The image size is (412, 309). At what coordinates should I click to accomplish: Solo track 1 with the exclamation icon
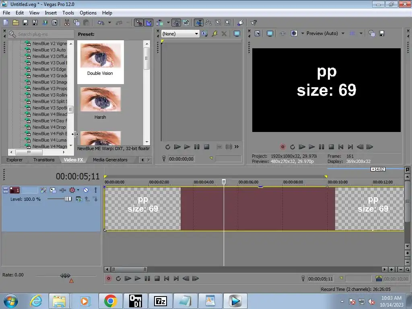[96, 190]
